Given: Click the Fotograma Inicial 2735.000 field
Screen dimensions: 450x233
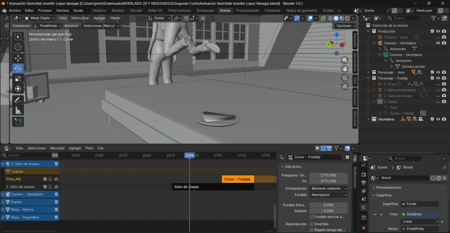Looking at the screenshot, I should pyautogui.click(x=329, y=175).
